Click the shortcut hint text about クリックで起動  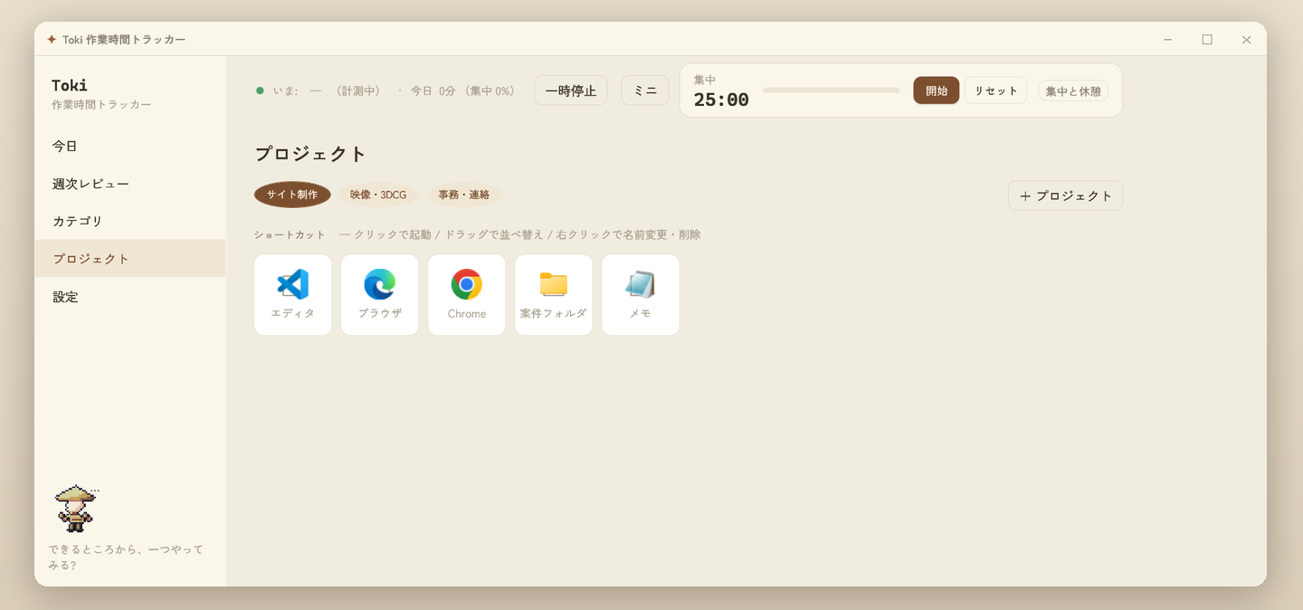pyautogui.click(x=520, y=234)
